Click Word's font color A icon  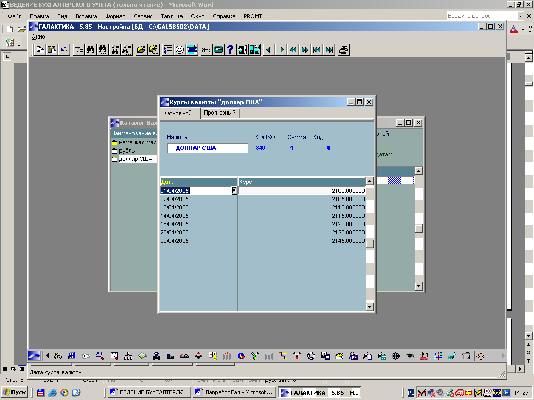pos(514,29)
